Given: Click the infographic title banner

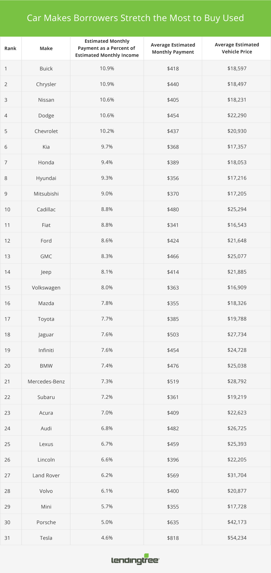Looking at the screenshot, I should pyautogui.click(x=135, y=18).
